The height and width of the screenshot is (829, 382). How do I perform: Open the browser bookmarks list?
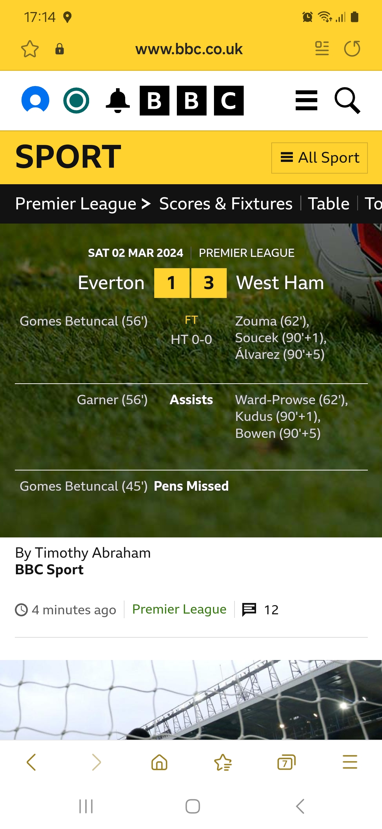coord(223,762)
